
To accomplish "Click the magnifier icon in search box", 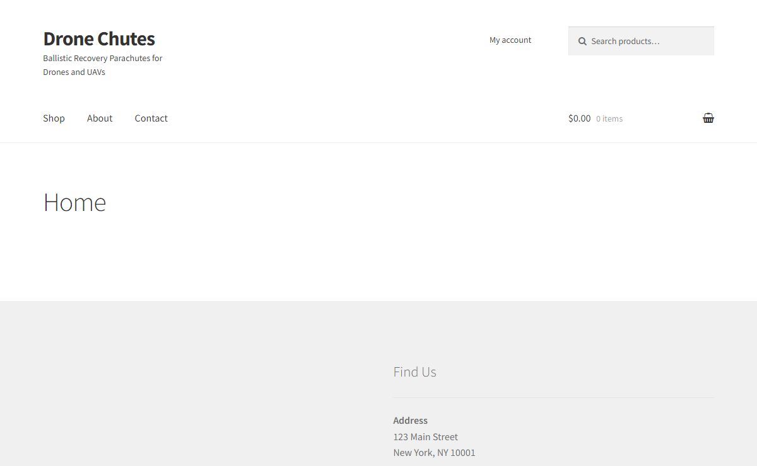I will click(582, 42).
